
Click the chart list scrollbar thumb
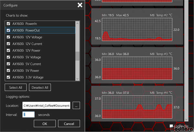click(78, 56)
